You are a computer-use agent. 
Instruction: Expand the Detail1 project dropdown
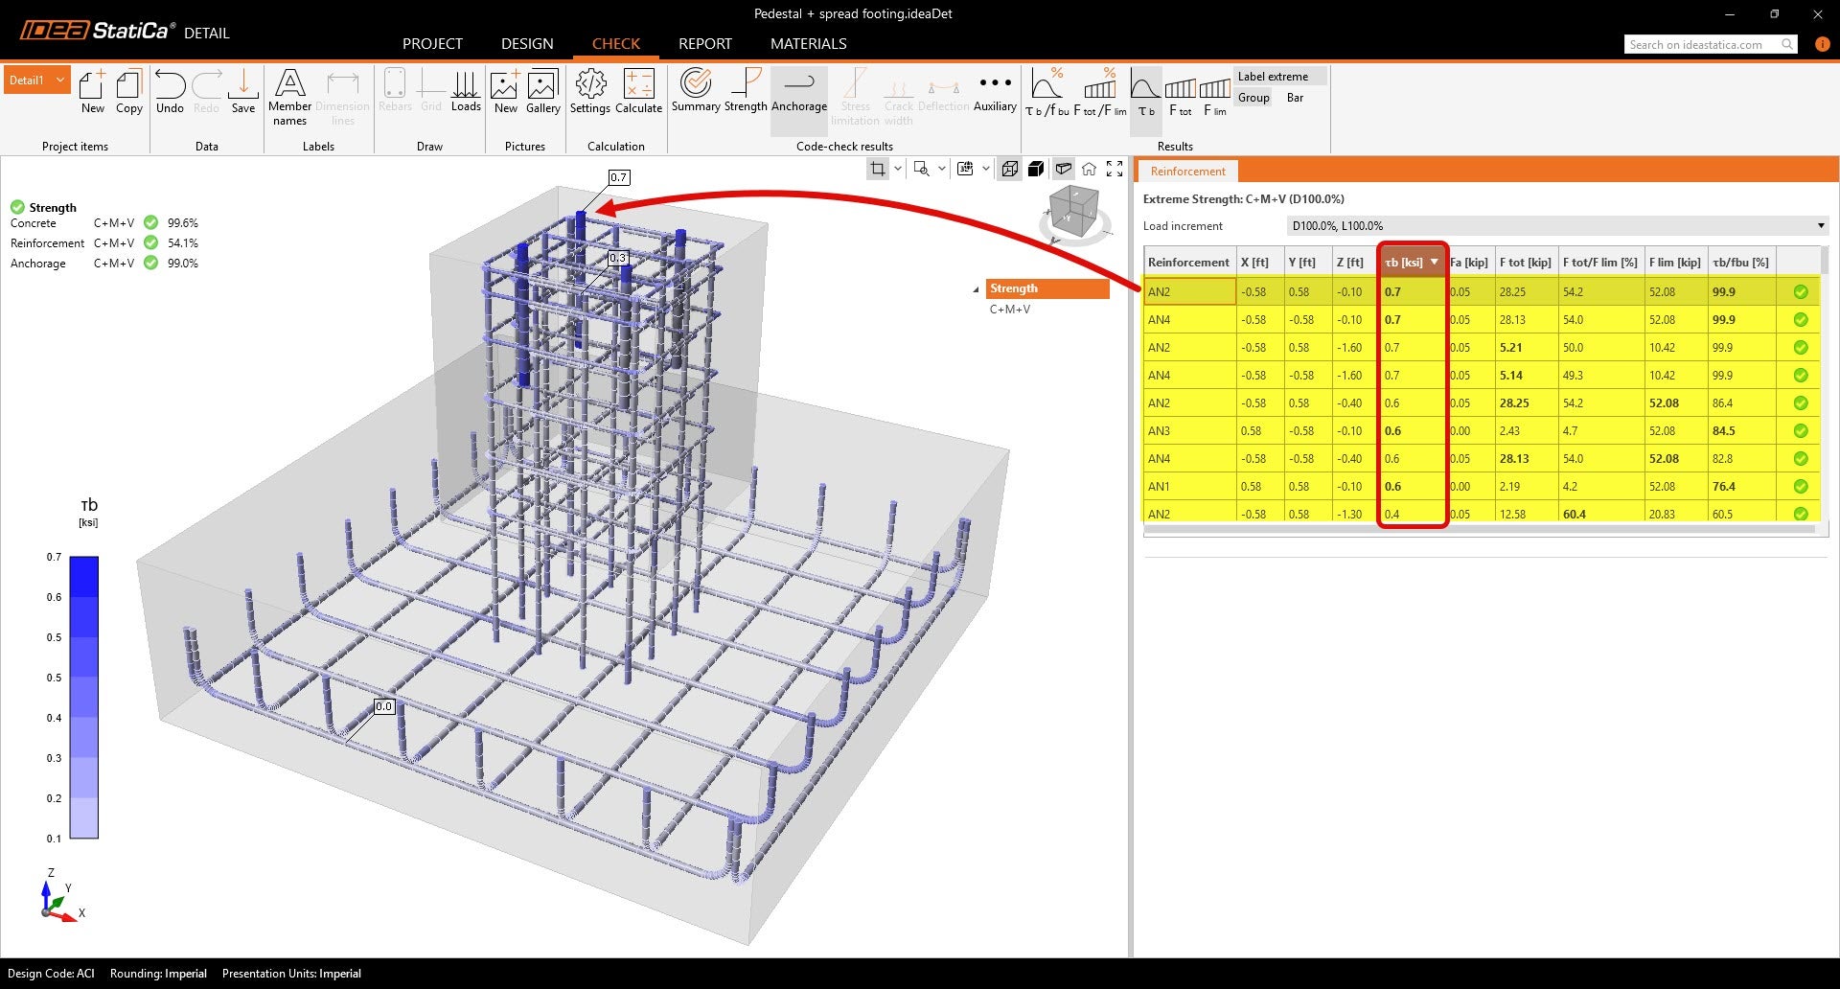pyautogui.click(x=58, y=80)
